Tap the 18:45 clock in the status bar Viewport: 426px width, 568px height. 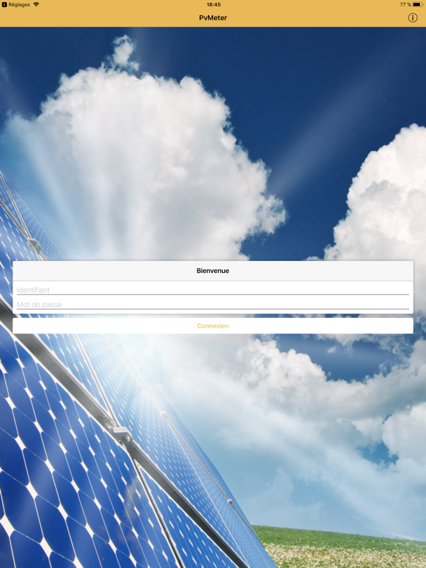pyautogui.click(x=214, y=4)
